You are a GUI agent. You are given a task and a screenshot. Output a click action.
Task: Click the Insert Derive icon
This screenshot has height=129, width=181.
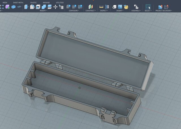click(x=114, y=7)
